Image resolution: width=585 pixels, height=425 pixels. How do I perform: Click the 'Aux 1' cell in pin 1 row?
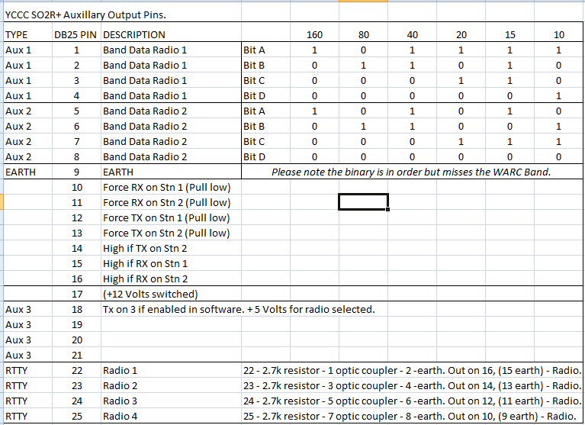click(x=27, y=50)
